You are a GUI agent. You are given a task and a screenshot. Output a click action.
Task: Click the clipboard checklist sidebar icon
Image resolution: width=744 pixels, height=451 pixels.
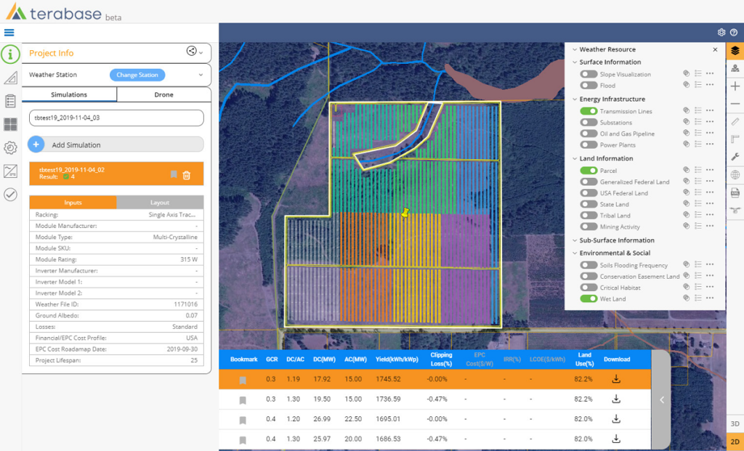(10, 101)
